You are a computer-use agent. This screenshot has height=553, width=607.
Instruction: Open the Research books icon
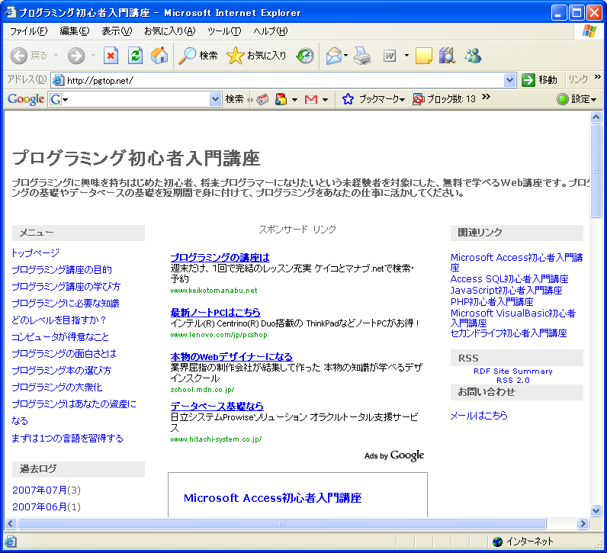(x=447, y=56)
